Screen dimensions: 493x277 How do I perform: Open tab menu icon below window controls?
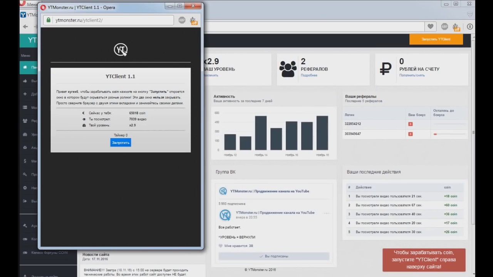coord(470,15)
